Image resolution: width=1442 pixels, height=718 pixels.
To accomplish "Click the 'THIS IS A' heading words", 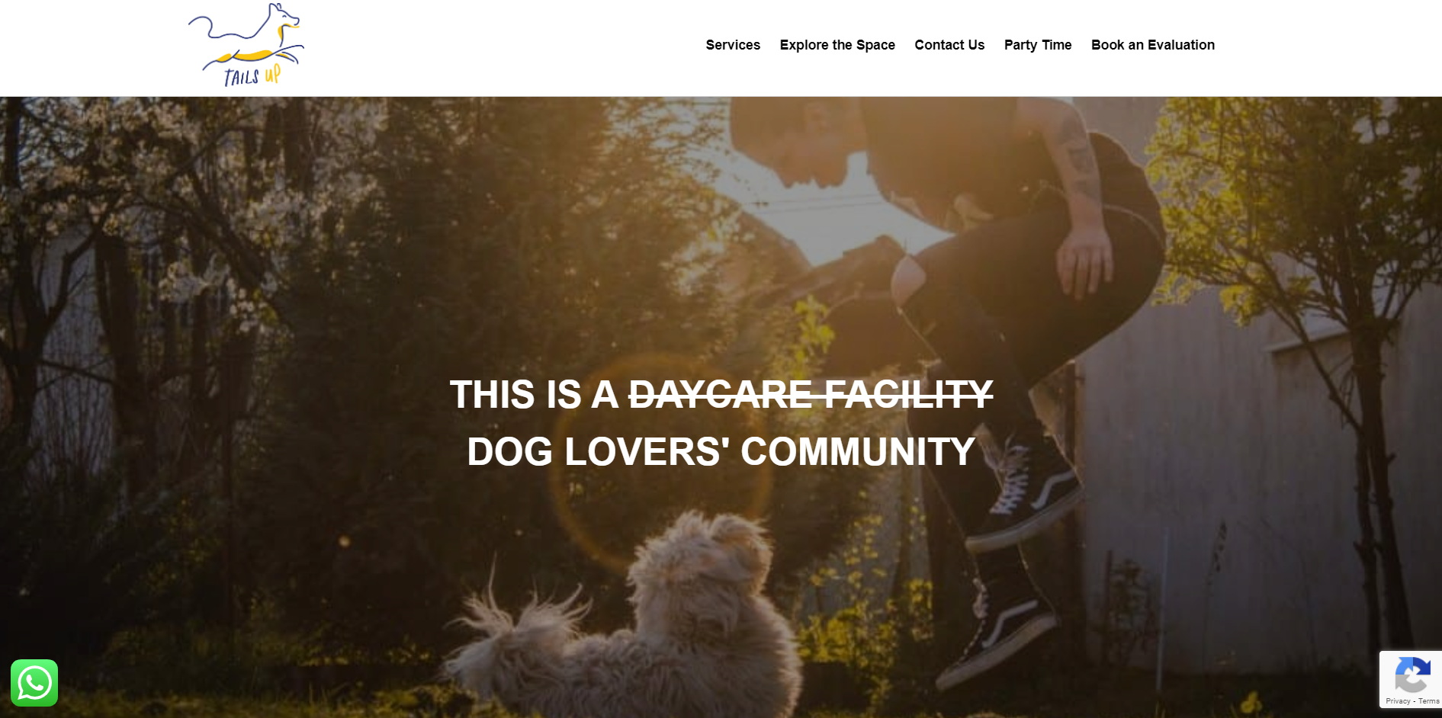I will click(534, 395).
